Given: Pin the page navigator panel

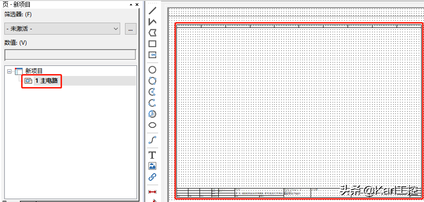Looking at the screenshot, I should click(x=131, y=4).
